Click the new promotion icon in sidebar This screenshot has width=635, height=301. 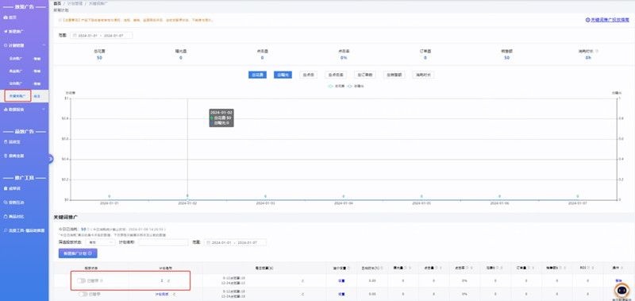pos(6,32)
